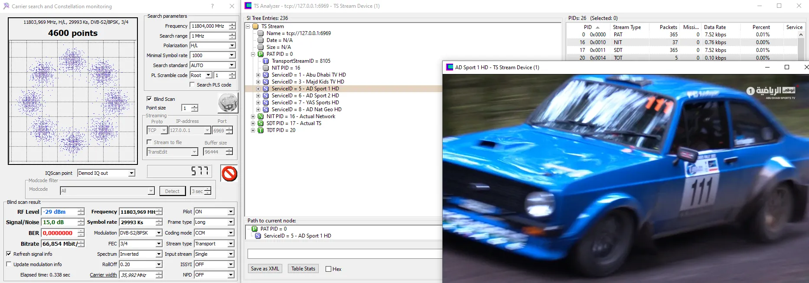
Task: Click the satellite dish blind scan icon
Action: pyautogui.click(x=228, y=103)
